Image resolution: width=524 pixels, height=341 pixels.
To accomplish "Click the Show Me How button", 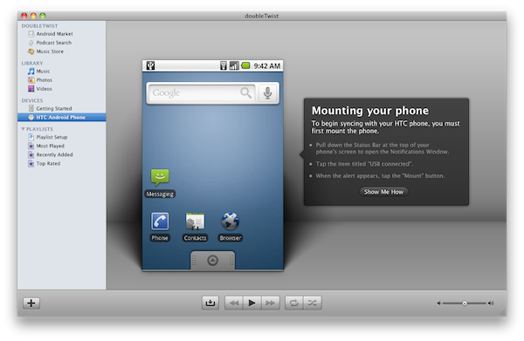I will (383, 192).
